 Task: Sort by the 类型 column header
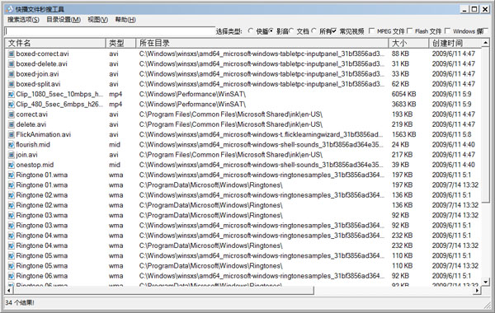click(121, 43)
